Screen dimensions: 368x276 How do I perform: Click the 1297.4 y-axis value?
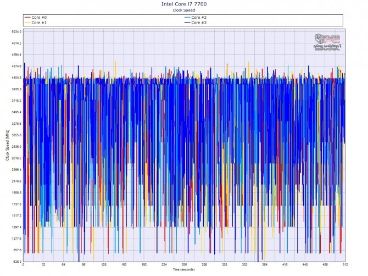[16, 227]
